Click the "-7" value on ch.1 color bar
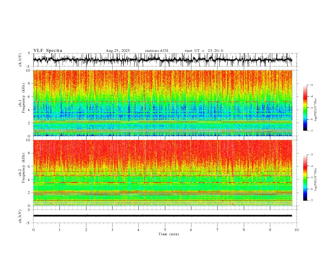This screenshot has height=258, width=334. 311,131
